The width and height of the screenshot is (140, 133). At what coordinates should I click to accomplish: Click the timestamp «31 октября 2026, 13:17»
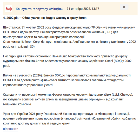coord(83,9)
